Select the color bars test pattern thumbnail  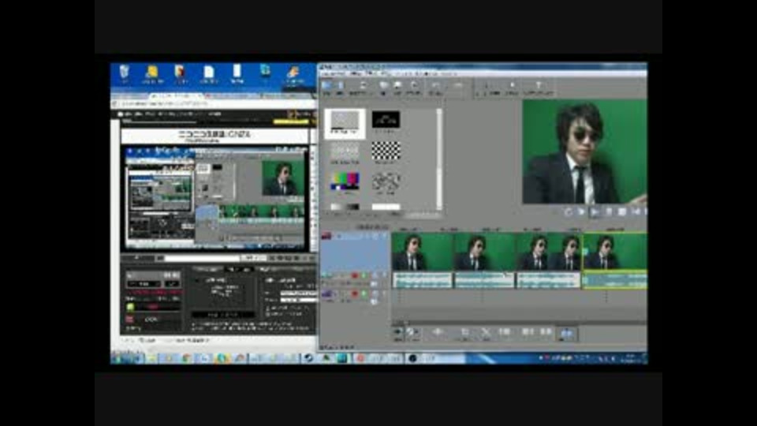(x=345, y=181)
